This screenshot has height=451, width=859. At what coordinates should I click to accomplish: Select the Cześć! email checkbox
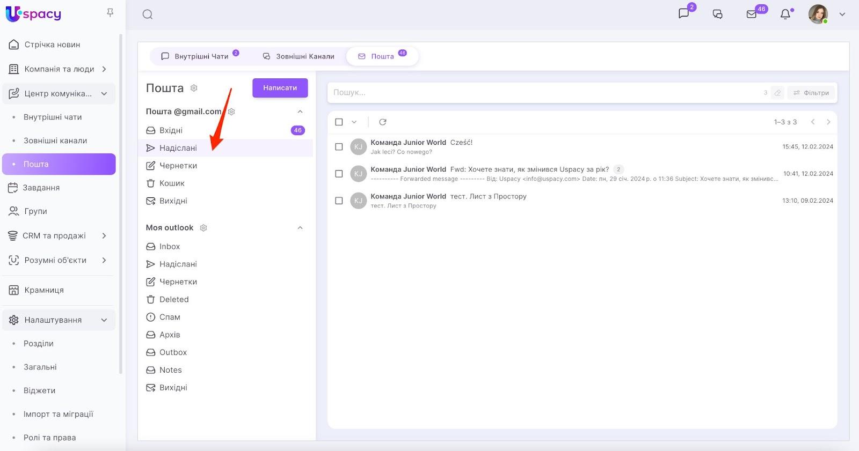(339, 147)
